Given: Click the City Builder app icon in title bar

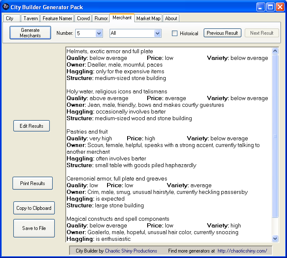Looking at the screenshot, I should point(6,7).
